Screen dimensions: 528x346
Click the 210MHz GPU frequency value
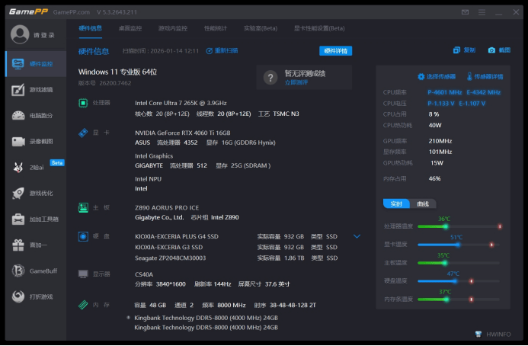[x=440, y=141]
